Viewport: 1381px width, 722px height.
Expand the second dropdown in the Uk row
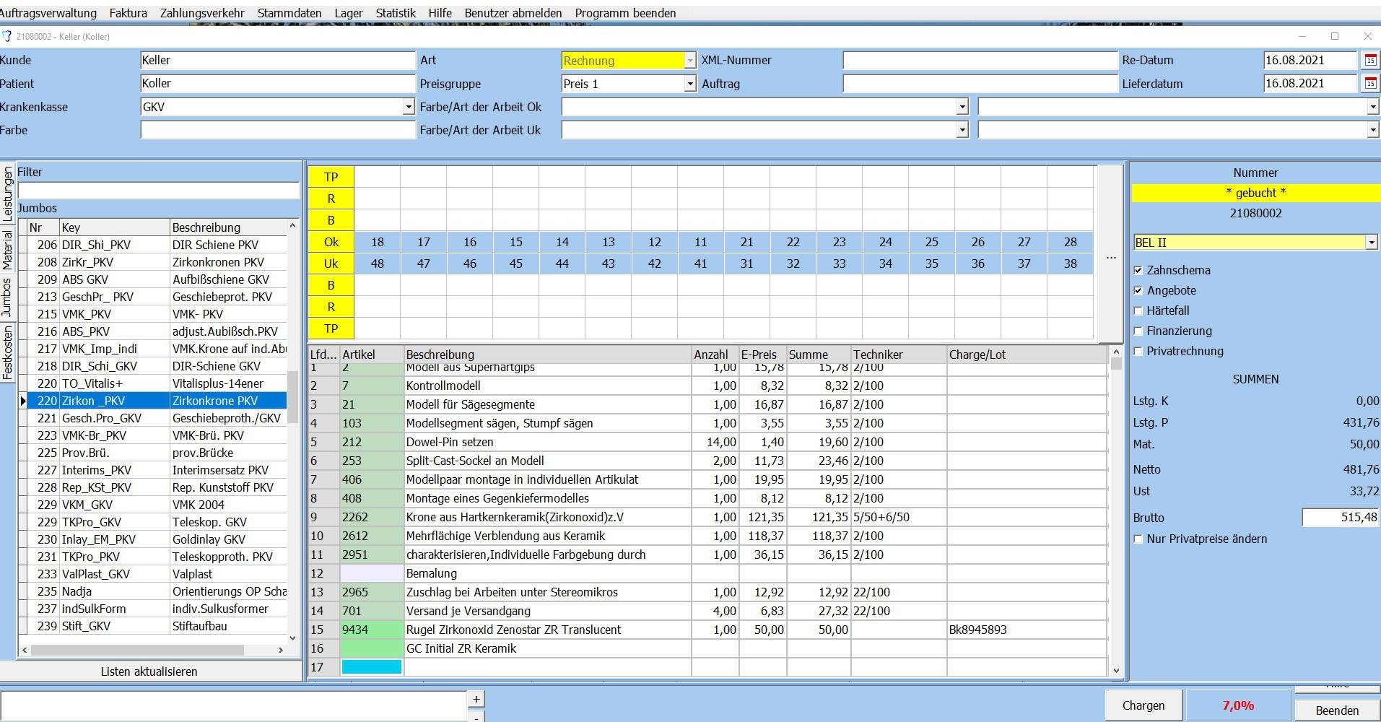pyautogui.click(x=1373, y=130)
